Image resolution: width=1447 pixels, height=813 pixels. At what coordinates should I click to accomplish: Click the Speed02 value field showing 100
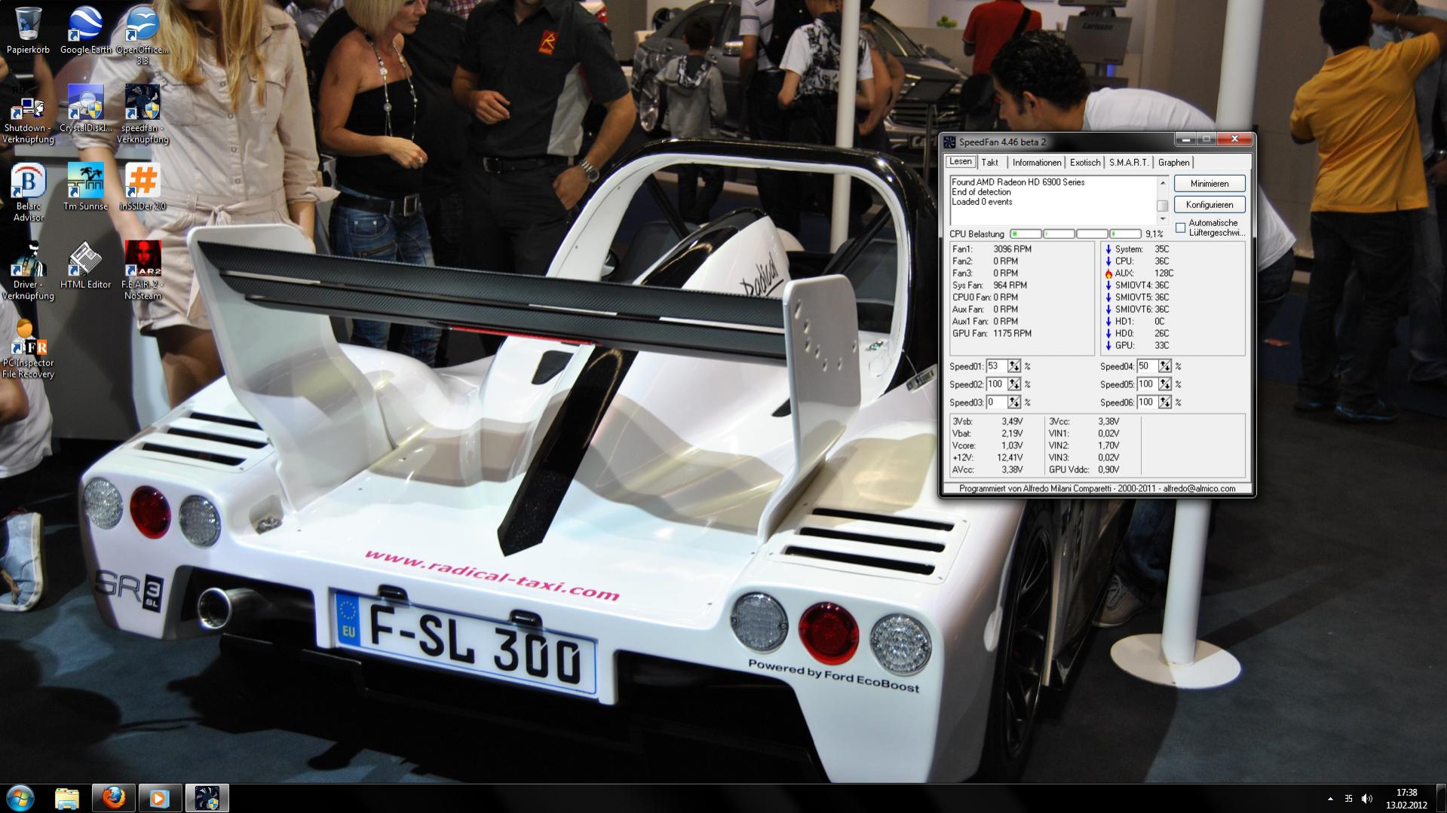[997, 384]
